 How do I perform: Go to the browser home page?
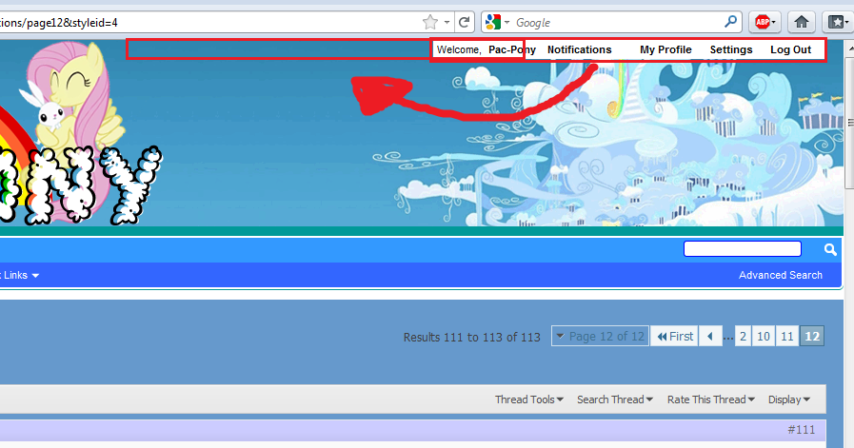click(x=802, y=22)
